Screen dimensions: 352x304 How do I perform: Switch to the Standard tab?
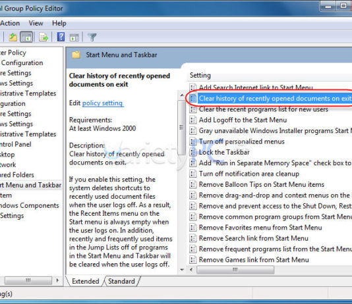coord(121,281)
